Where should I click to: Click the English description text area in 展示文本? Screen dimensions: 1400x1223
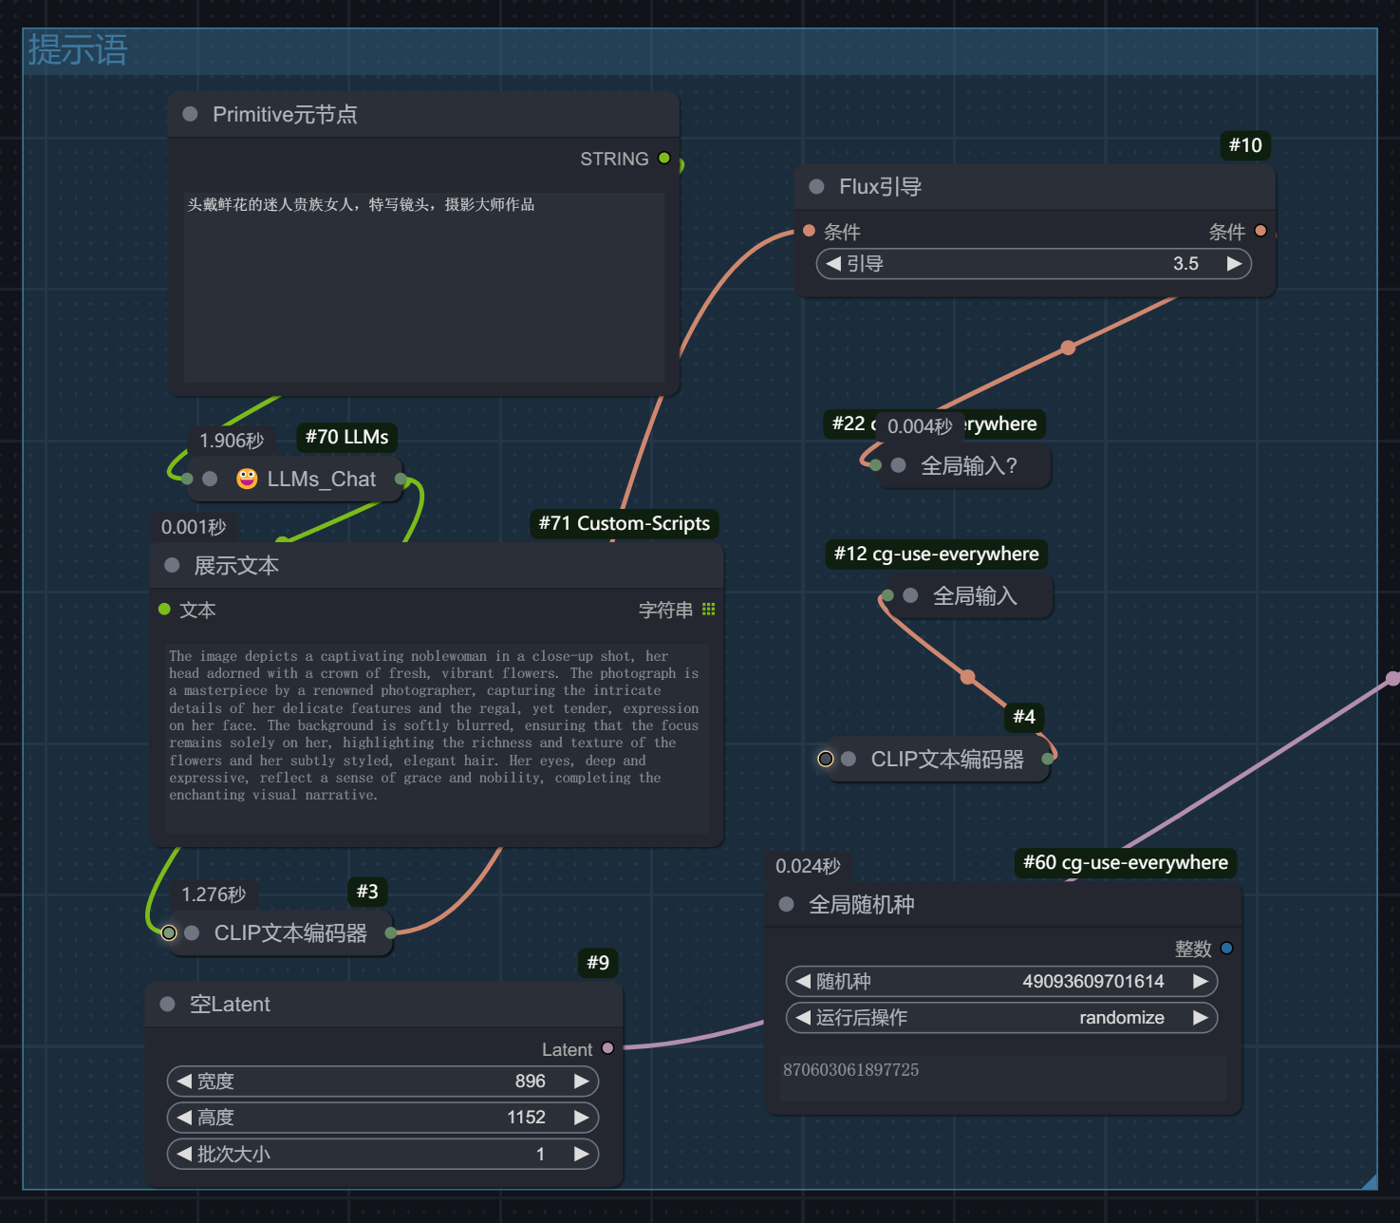tap(437, 738)
